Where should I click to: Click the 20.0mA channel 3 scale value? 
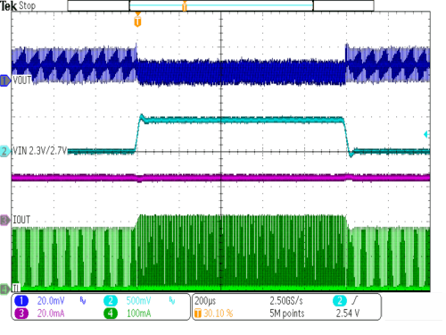coord(51,314)
